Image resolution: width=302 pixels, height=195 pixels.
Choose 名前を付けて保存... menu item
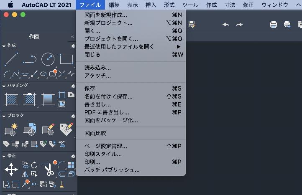tap(131, 96)
